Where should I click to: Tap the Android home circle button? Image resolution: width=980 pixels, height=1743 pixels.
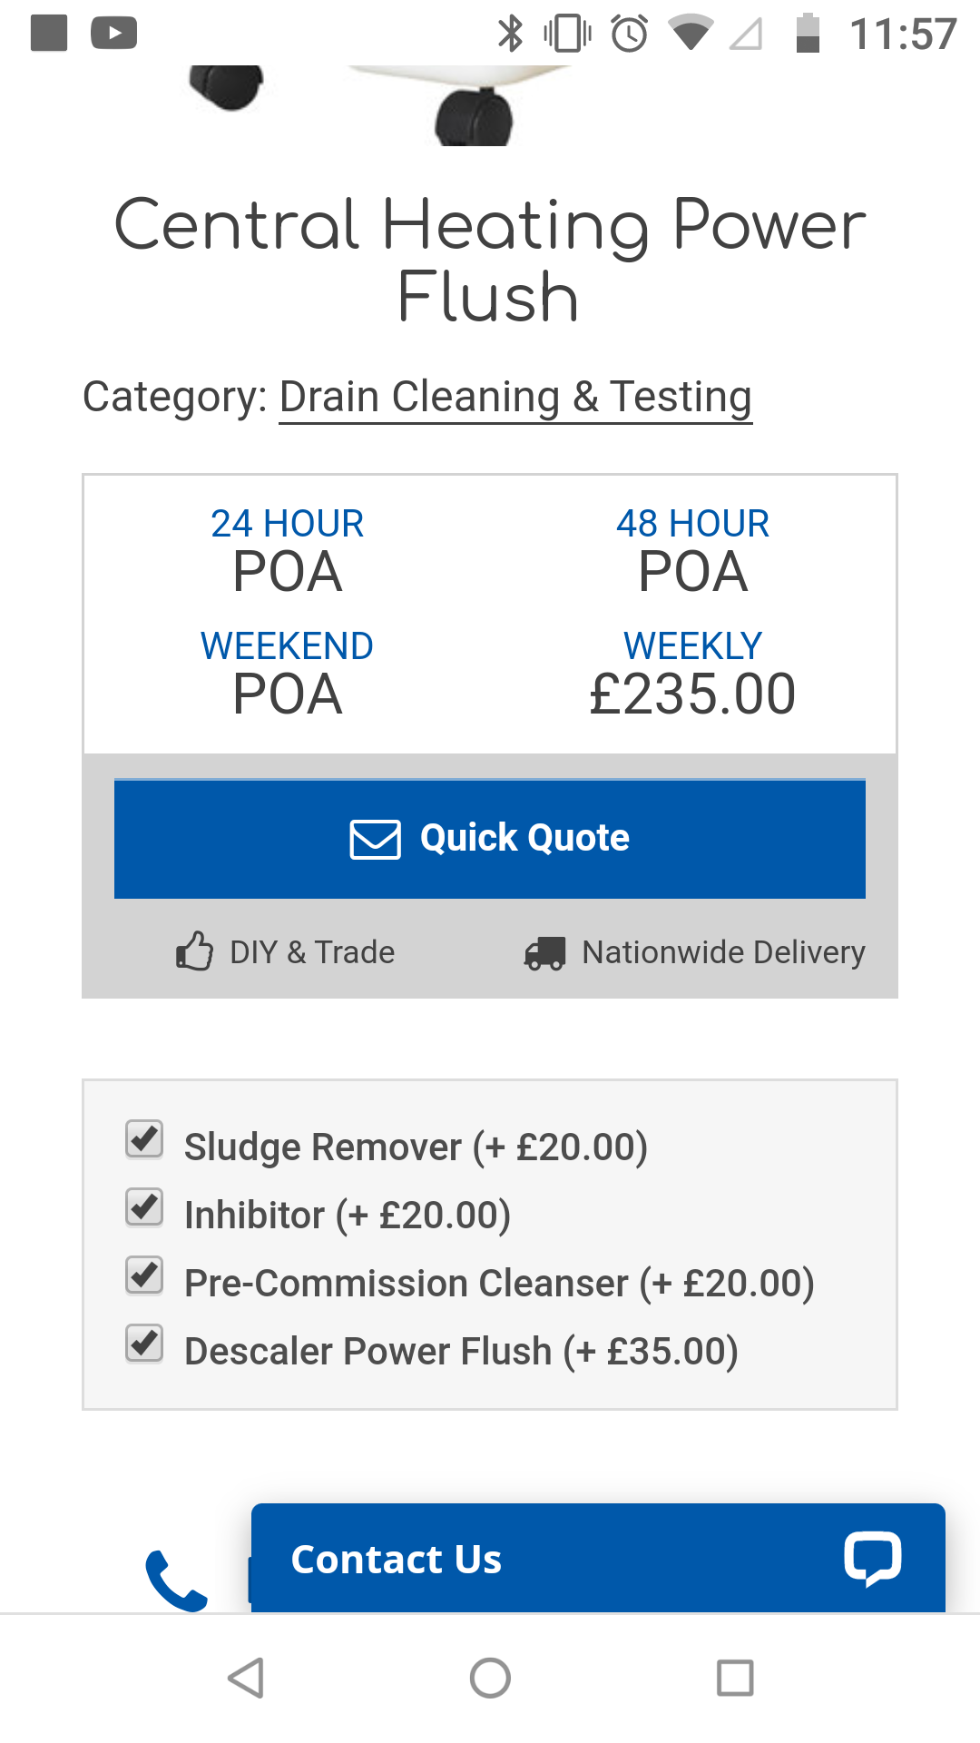(x=490, y=1678)
